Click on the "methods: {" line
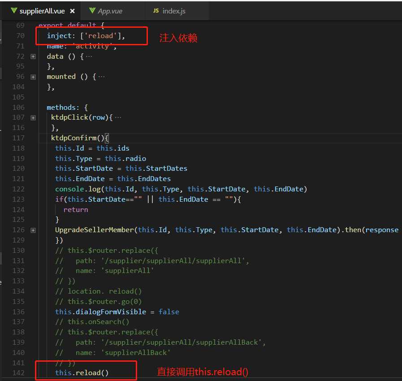 tap(67, 108)
